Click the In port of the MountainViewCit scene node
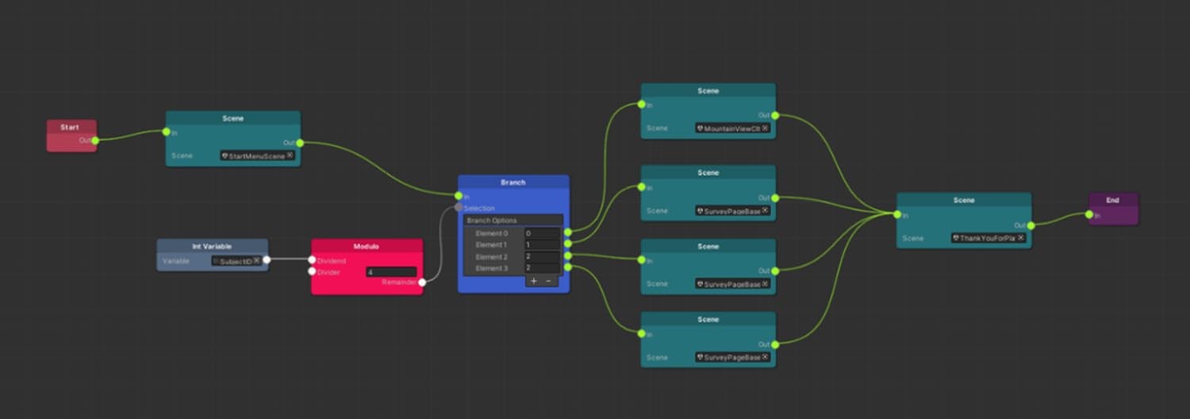1190x419 pixels. (641, 105)
